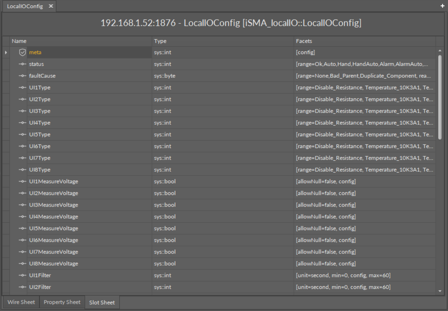
Task: Switch to the Wire Sheet tab
Action: coord(21,302)
